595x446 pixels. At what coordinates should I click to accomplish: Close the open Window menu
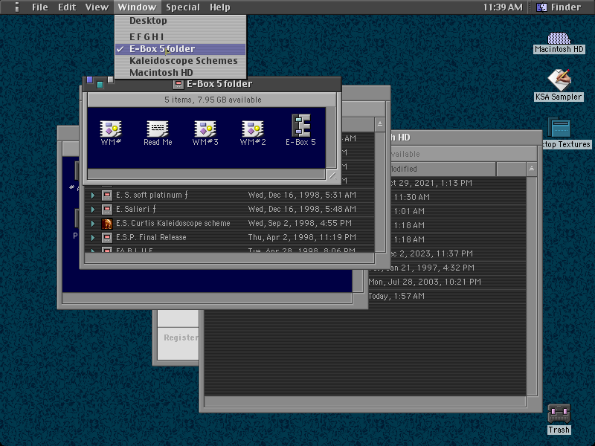point(137,7)
